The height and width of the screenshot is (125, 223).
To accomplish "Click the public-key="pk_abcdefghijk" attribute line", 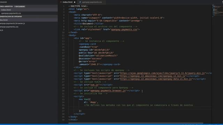I will [x=96, y=53].
